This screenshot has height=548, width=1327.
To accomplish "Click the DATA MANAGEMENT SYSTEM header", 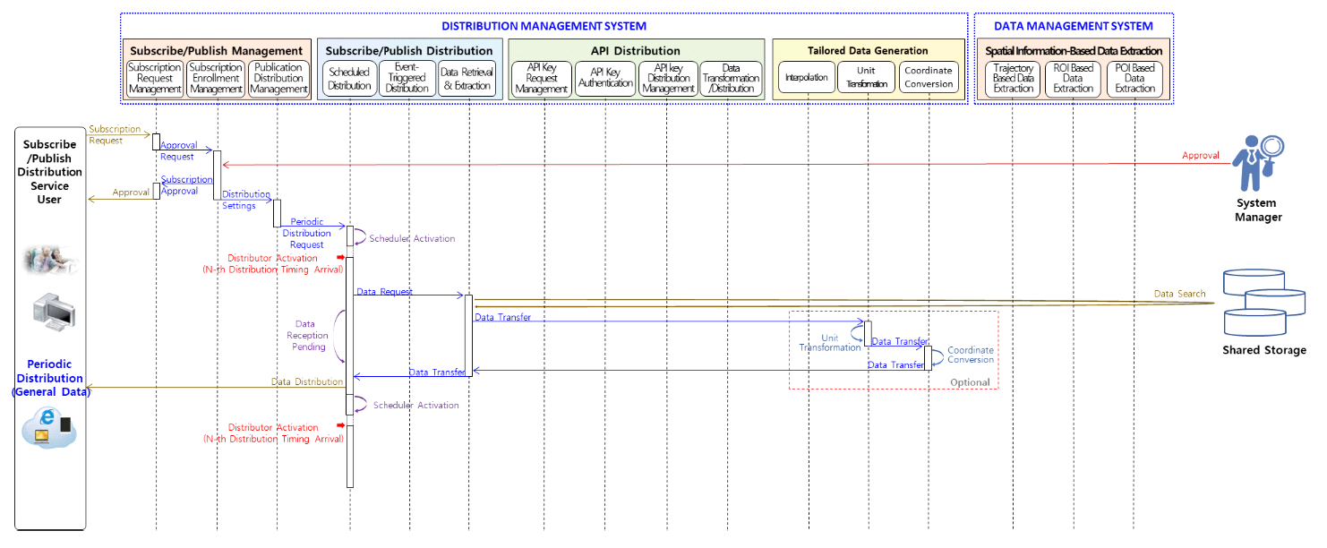I will tap(1073, 26).
